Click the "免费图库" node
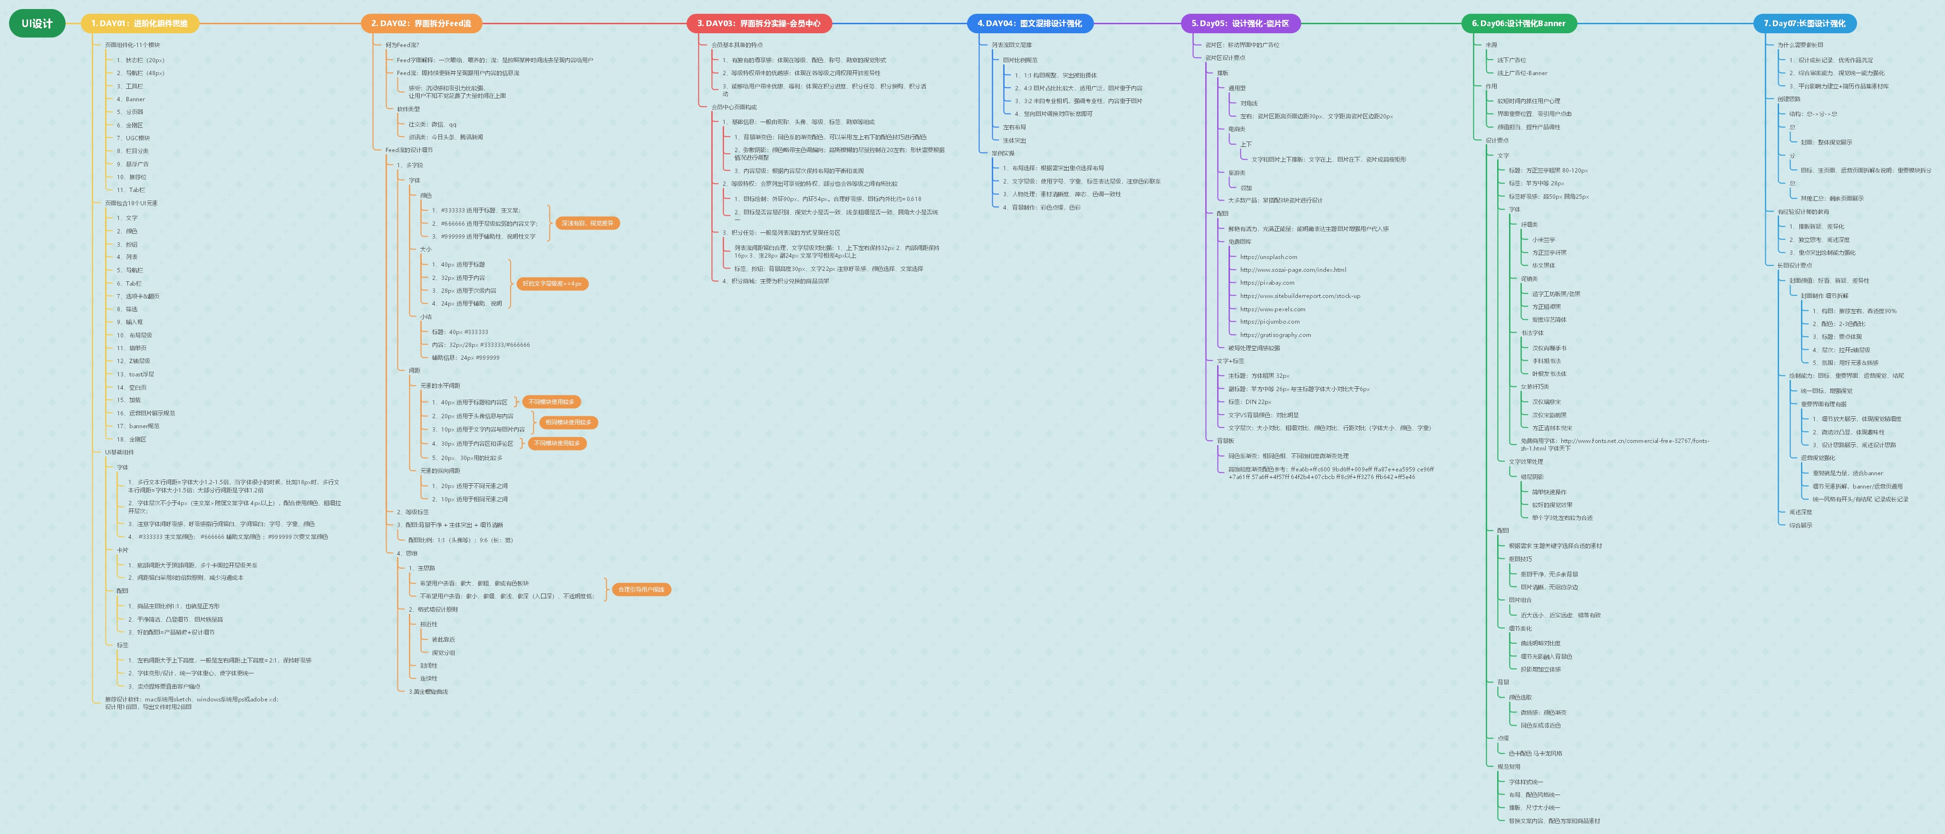The image size is (1945, 834). [x=1239, y=242]
